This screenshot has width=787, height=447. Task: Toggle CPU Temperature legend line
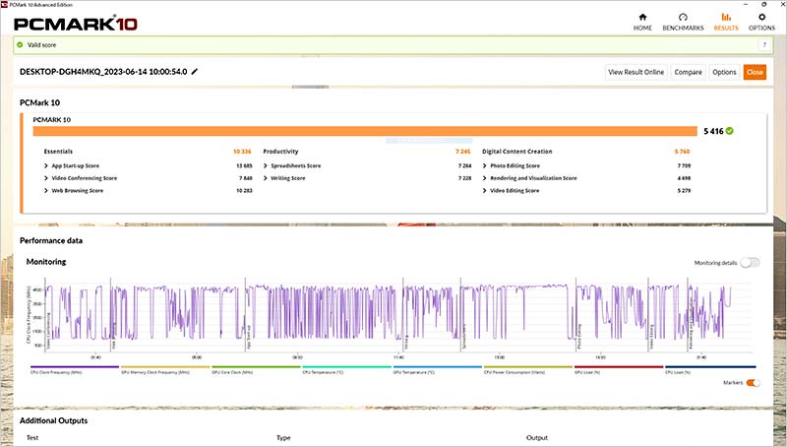347,367
